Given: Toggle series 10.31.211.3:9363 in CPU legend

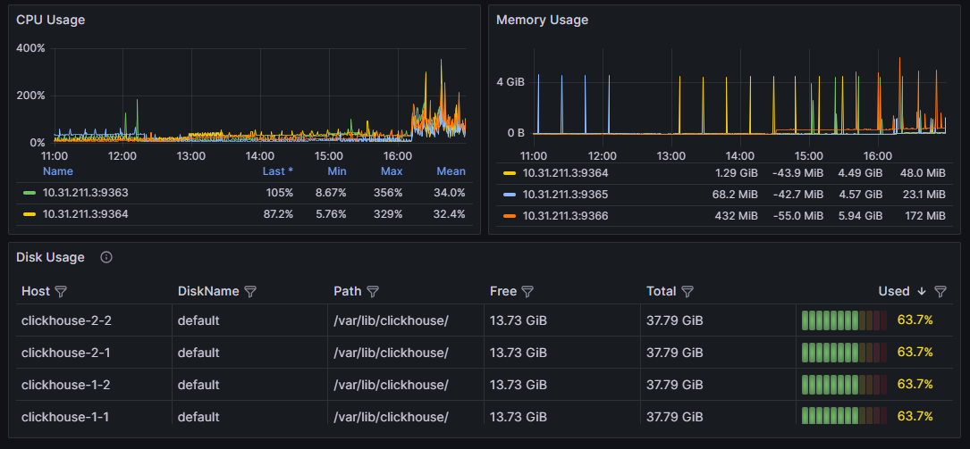Looking at the screenshot, I should click(86, 193).
